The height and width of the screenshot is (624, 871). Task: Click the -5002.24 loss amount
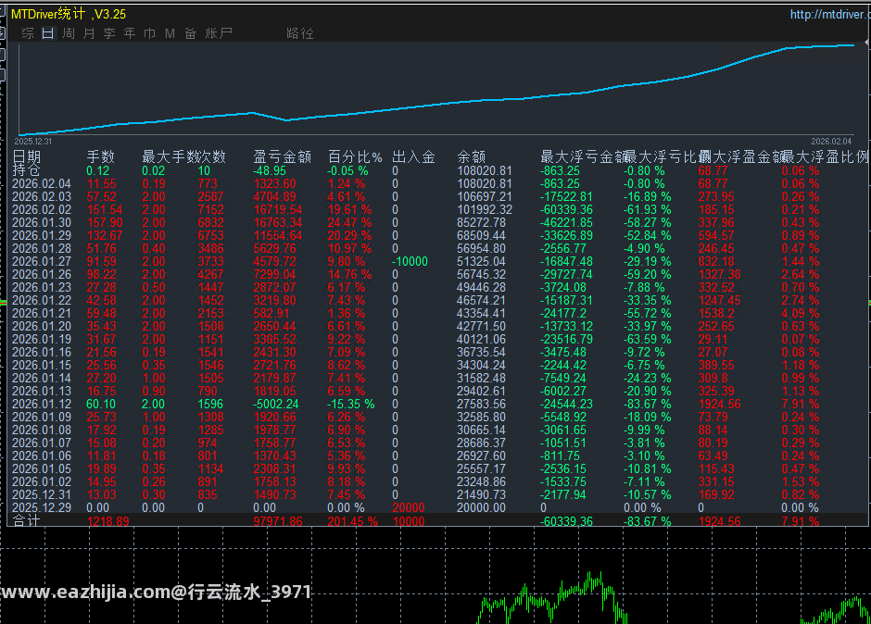coord(276,405)
